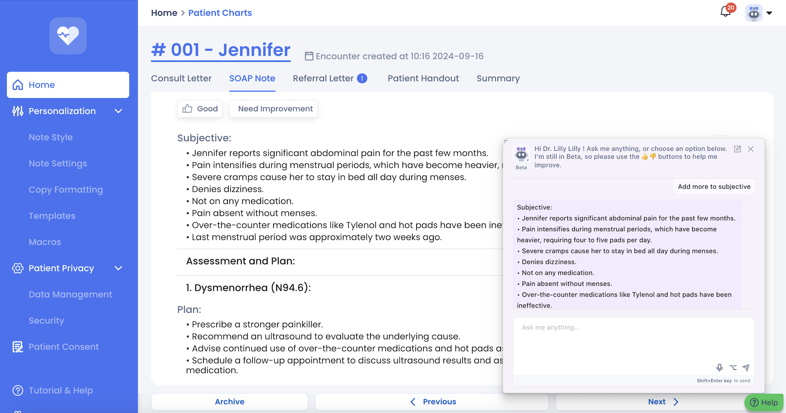
Task: Click the green Help button
Action: tap(764, 402)
